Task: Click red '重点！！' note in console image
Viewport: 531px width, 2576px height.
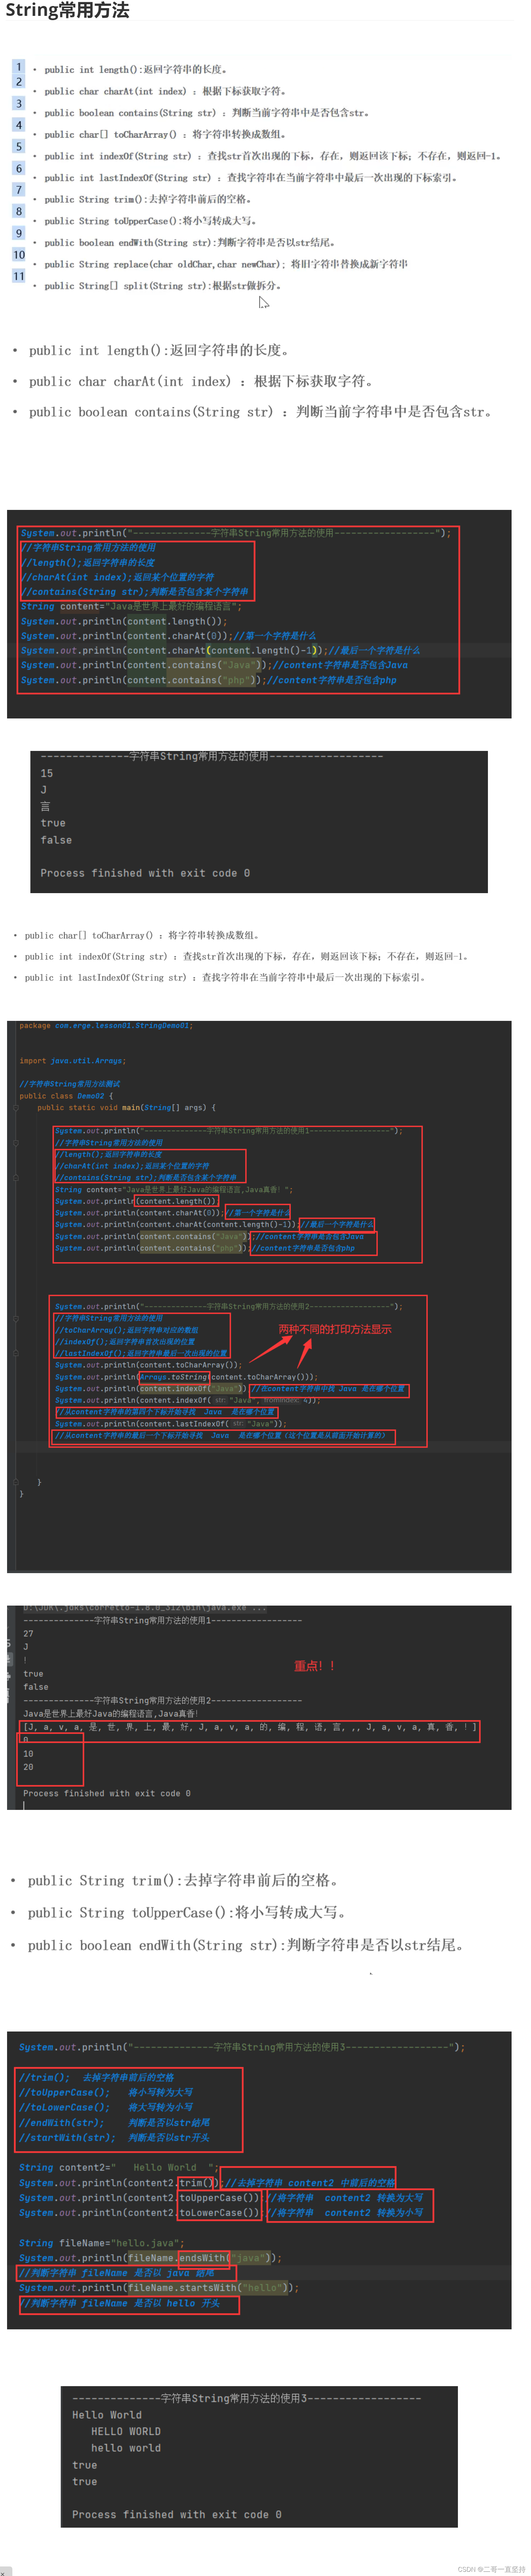Action: pyautogui.click(x=315, y=1666)
